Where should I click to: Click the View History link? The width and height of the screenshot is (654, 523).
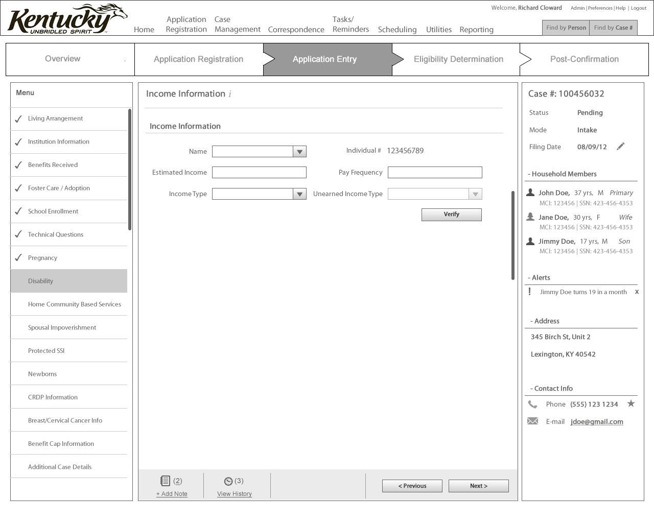(x=235, y=494)
